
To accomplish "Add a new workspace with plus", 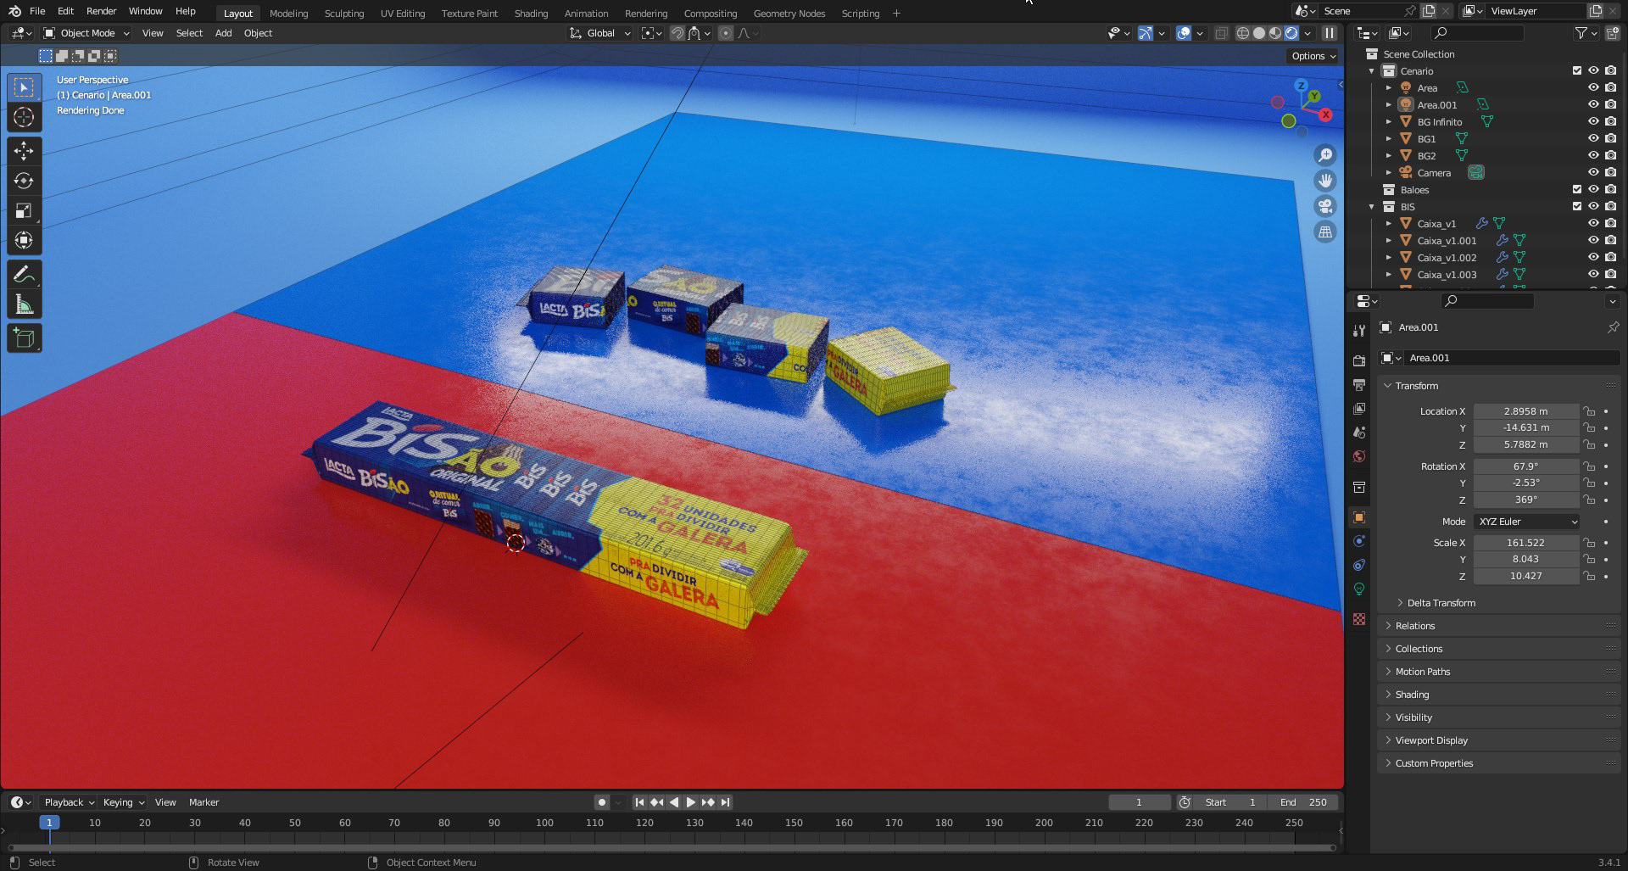I will 896,13.
